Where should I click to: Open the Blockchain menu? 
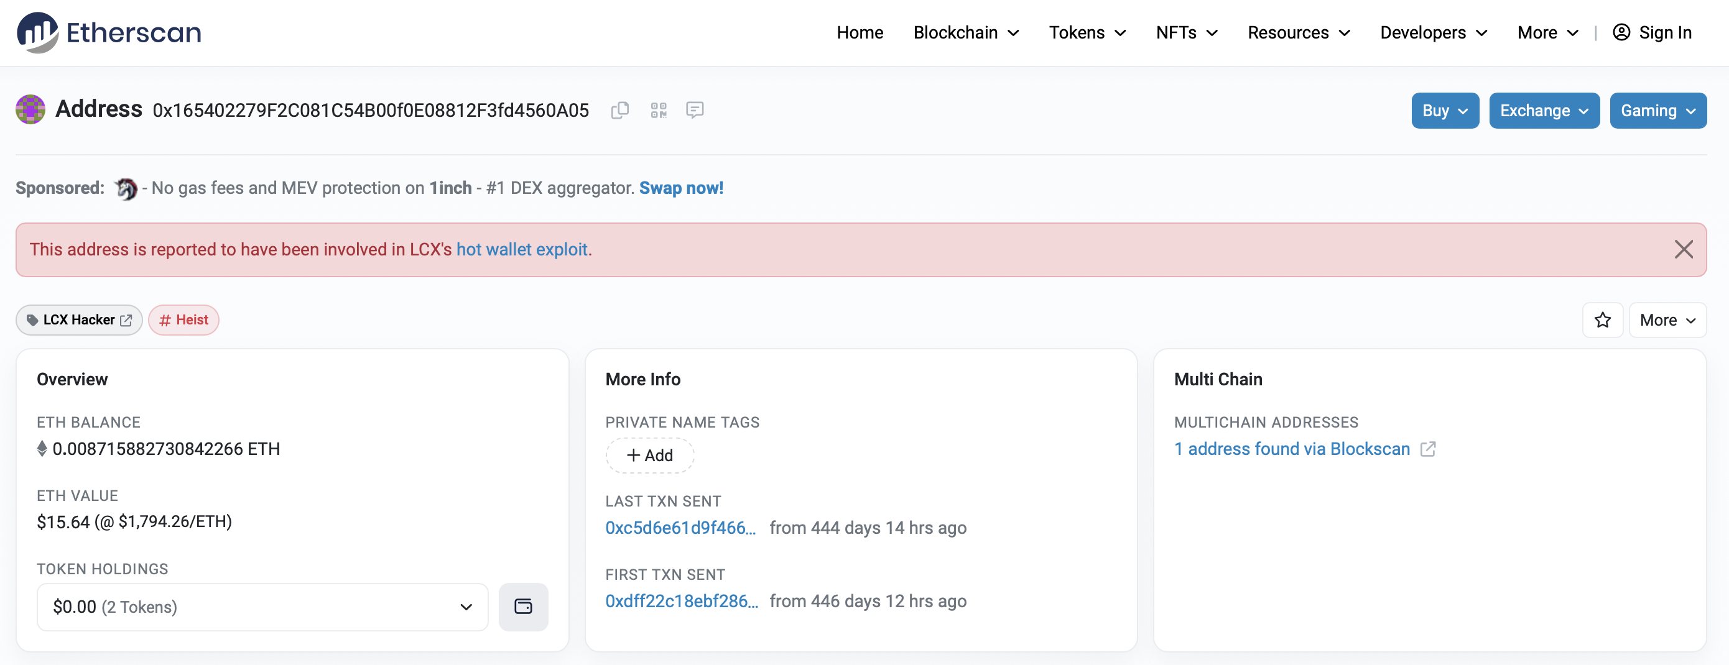[x=966, y=33]
